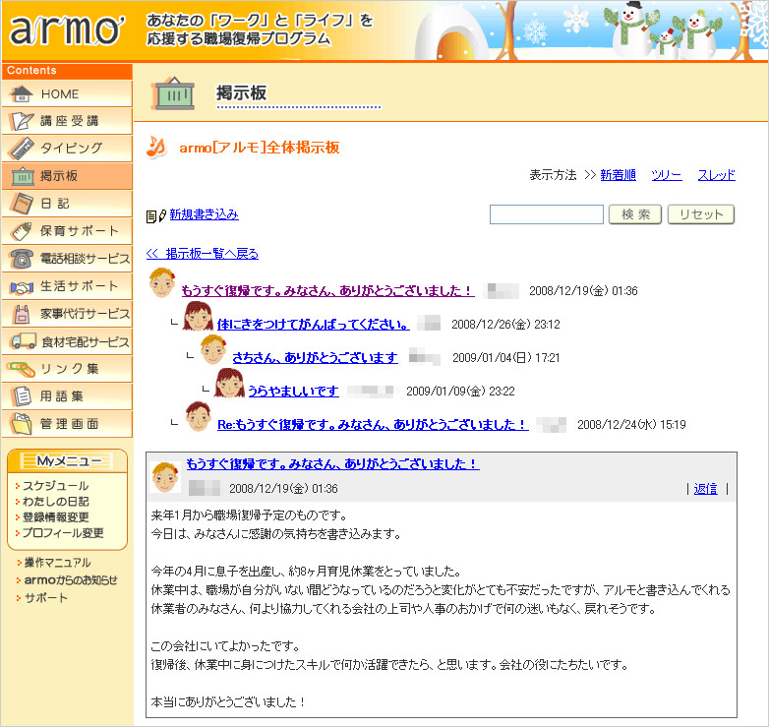
Task: Click the 電話相談サービス telephone icon
Action: pos(22,259)
